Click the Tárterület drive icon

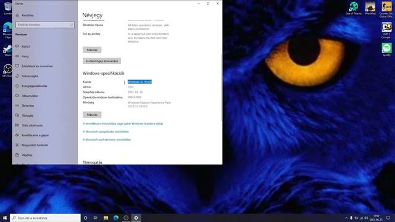click(17, 105)
